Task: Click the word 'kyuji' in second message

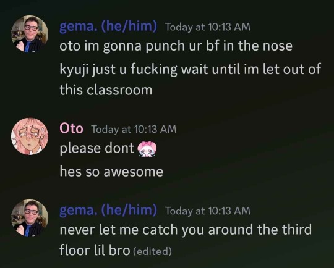Action: click(74, 70)
